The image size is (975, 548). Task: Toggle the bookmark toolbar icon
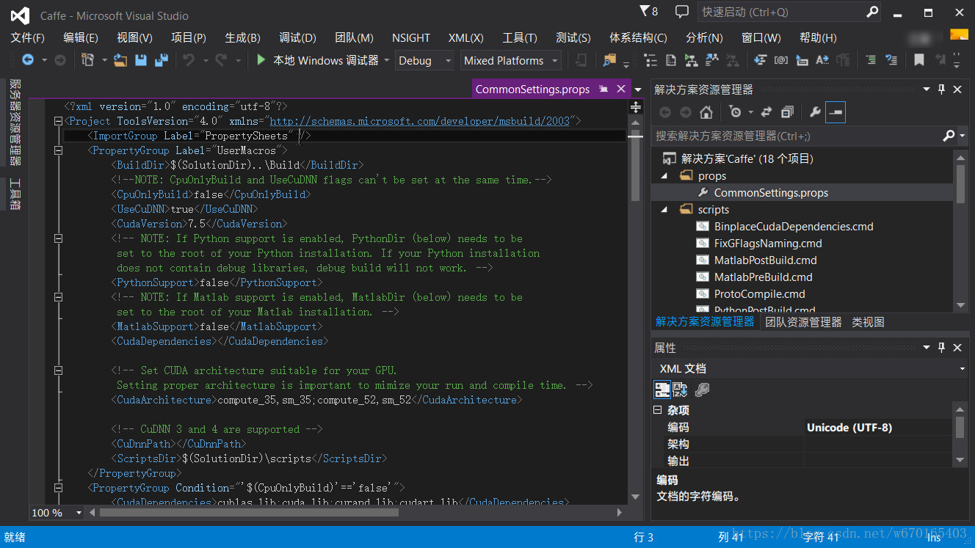(x=918, y=60)
